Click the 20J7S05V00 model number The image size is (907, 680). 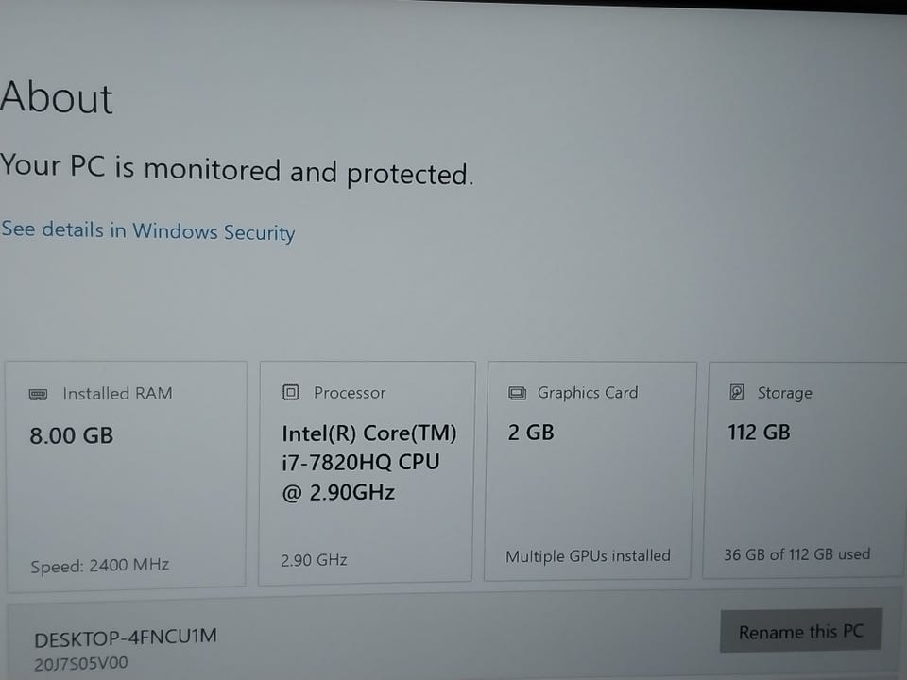[80, 663]
